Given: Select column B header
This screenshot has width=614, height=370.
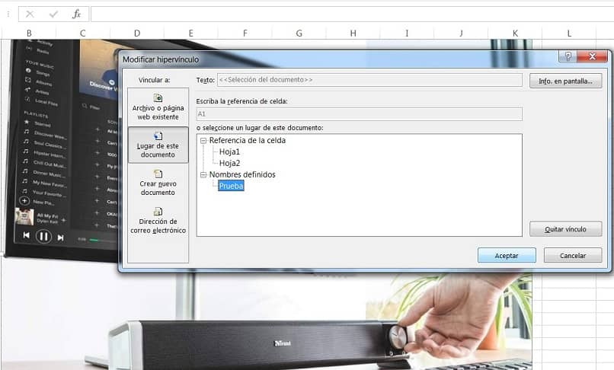Looking at the screenshot, I should [x=29, y=33].
